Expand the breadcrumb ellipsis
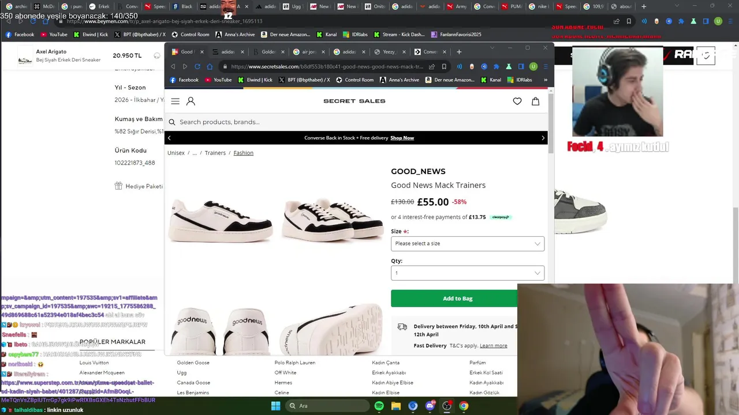The image size is (739, 415). pyautogui.click(x=195, y=153)
